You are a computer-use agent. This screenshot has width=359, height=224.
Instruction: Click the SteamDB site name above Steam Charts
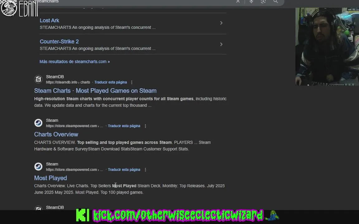pyautogui.click(x=55, y=77)
